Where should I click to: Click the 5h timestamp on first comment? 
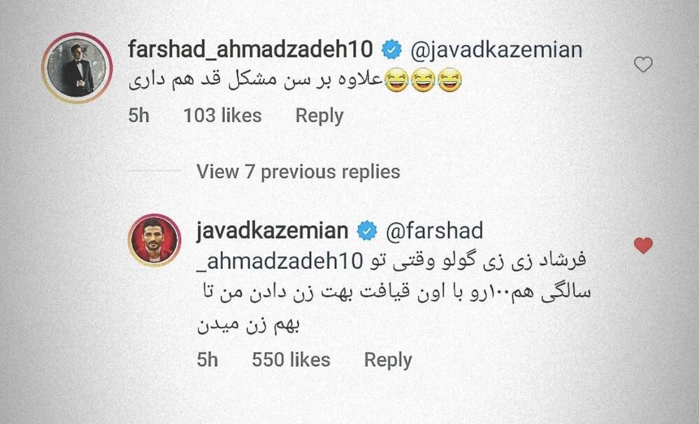pyautogui.click(x=138, y=116)
